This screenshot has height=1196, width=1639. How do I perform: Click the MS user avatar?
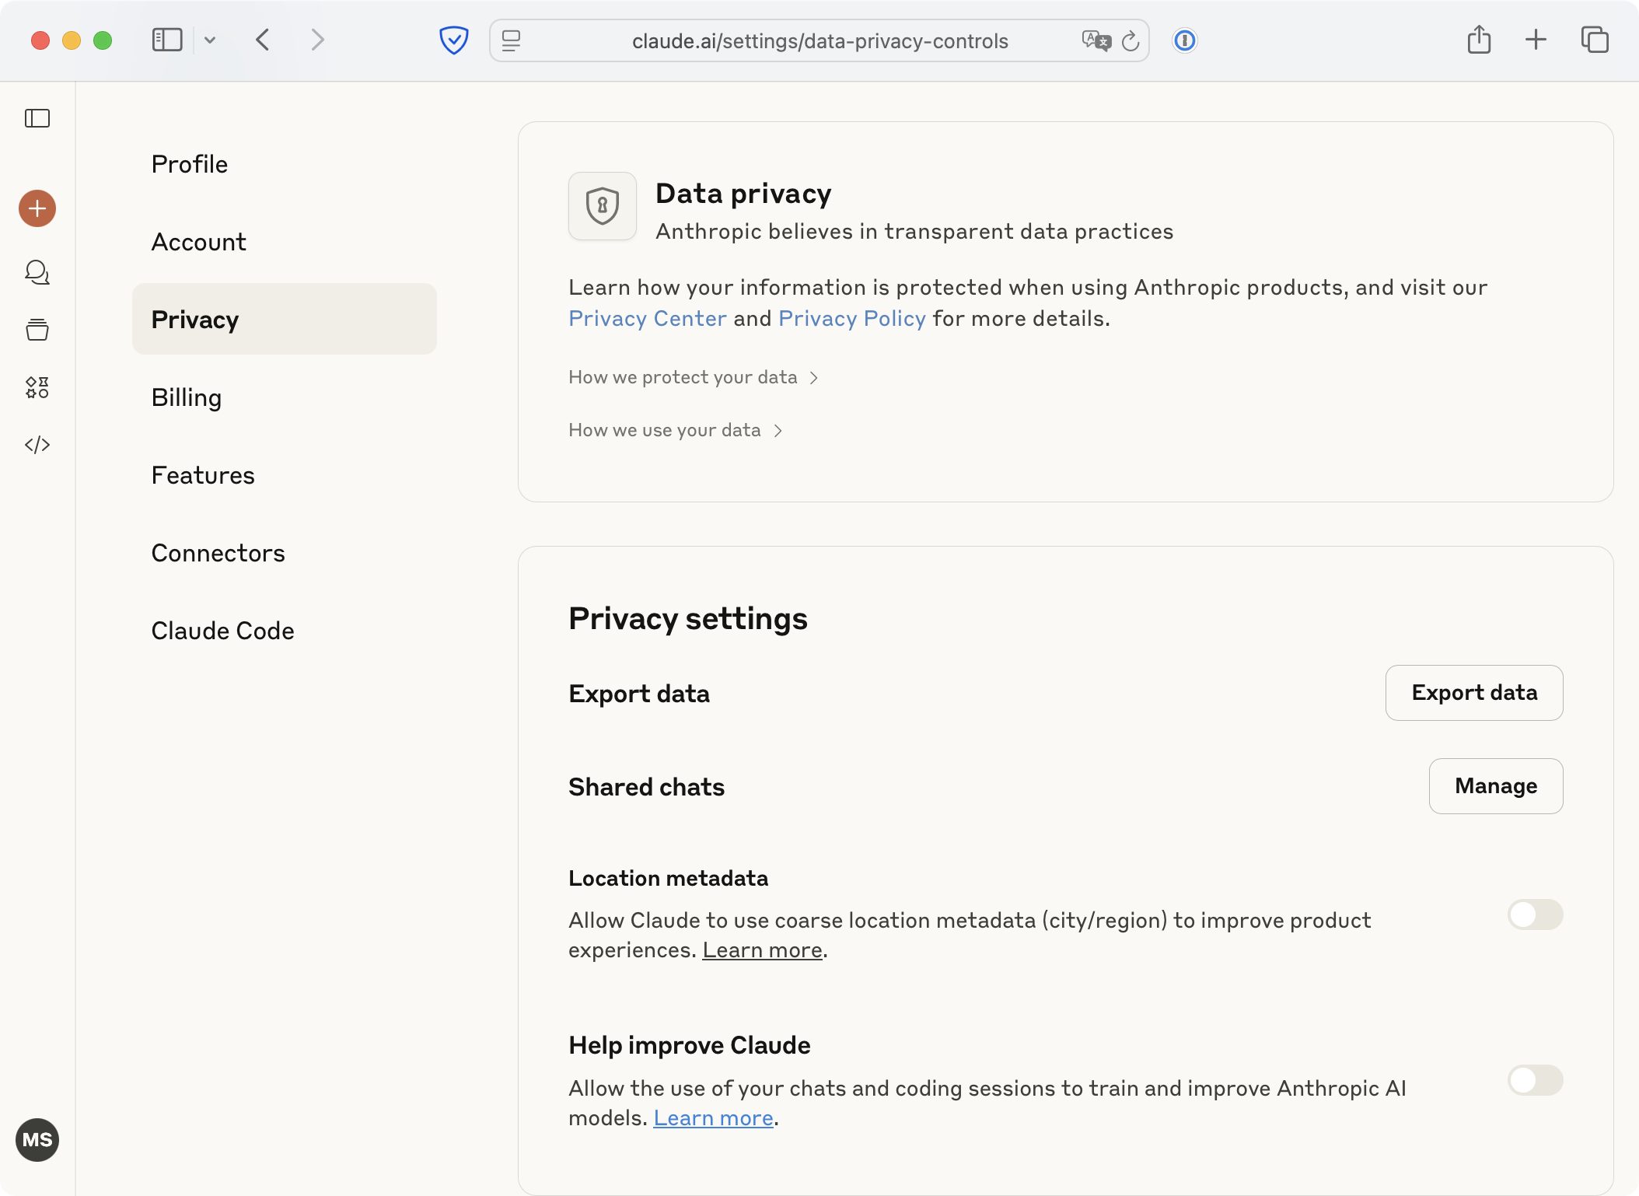click(x=37, y=1140)
